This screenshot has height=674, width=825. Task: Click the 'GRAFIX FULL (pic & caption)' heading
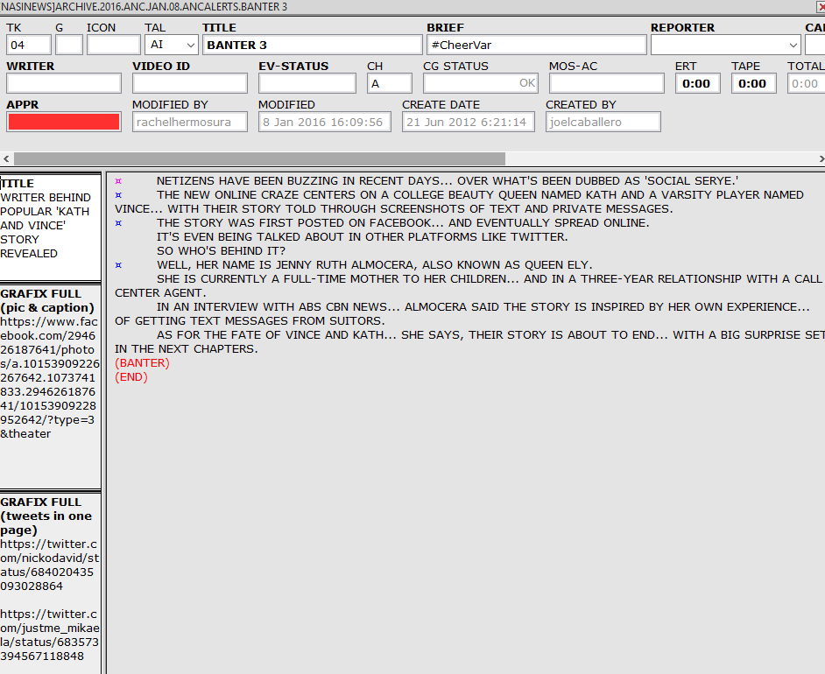pyautogui.click(x=47, y=301)
